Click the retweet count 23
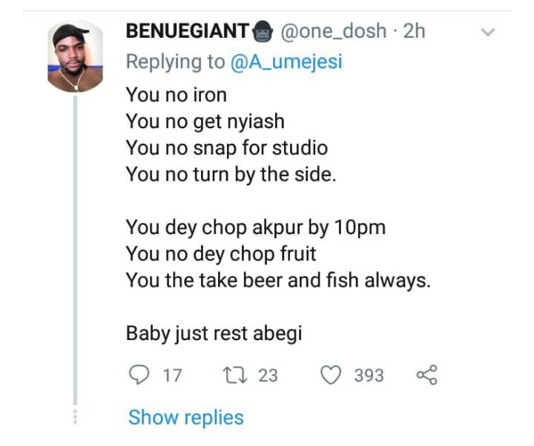This screenshot has width=534, height=446. click(268, 376)
